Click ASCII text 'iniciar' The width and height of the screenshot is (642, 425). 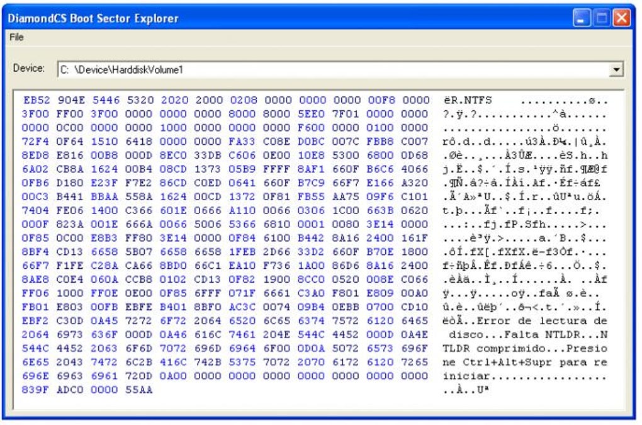tap(466, 376)
